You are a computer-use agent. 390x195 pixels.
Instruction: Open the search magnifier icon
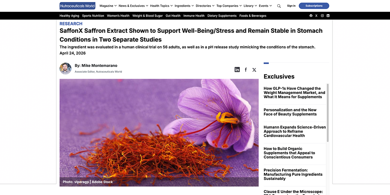tap(279, 6)
